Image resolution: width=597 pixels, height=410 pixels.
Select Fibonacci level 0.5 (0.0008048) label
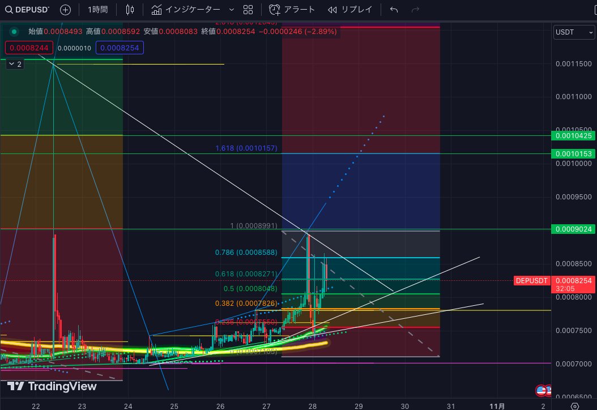click(x=250, y=289)
